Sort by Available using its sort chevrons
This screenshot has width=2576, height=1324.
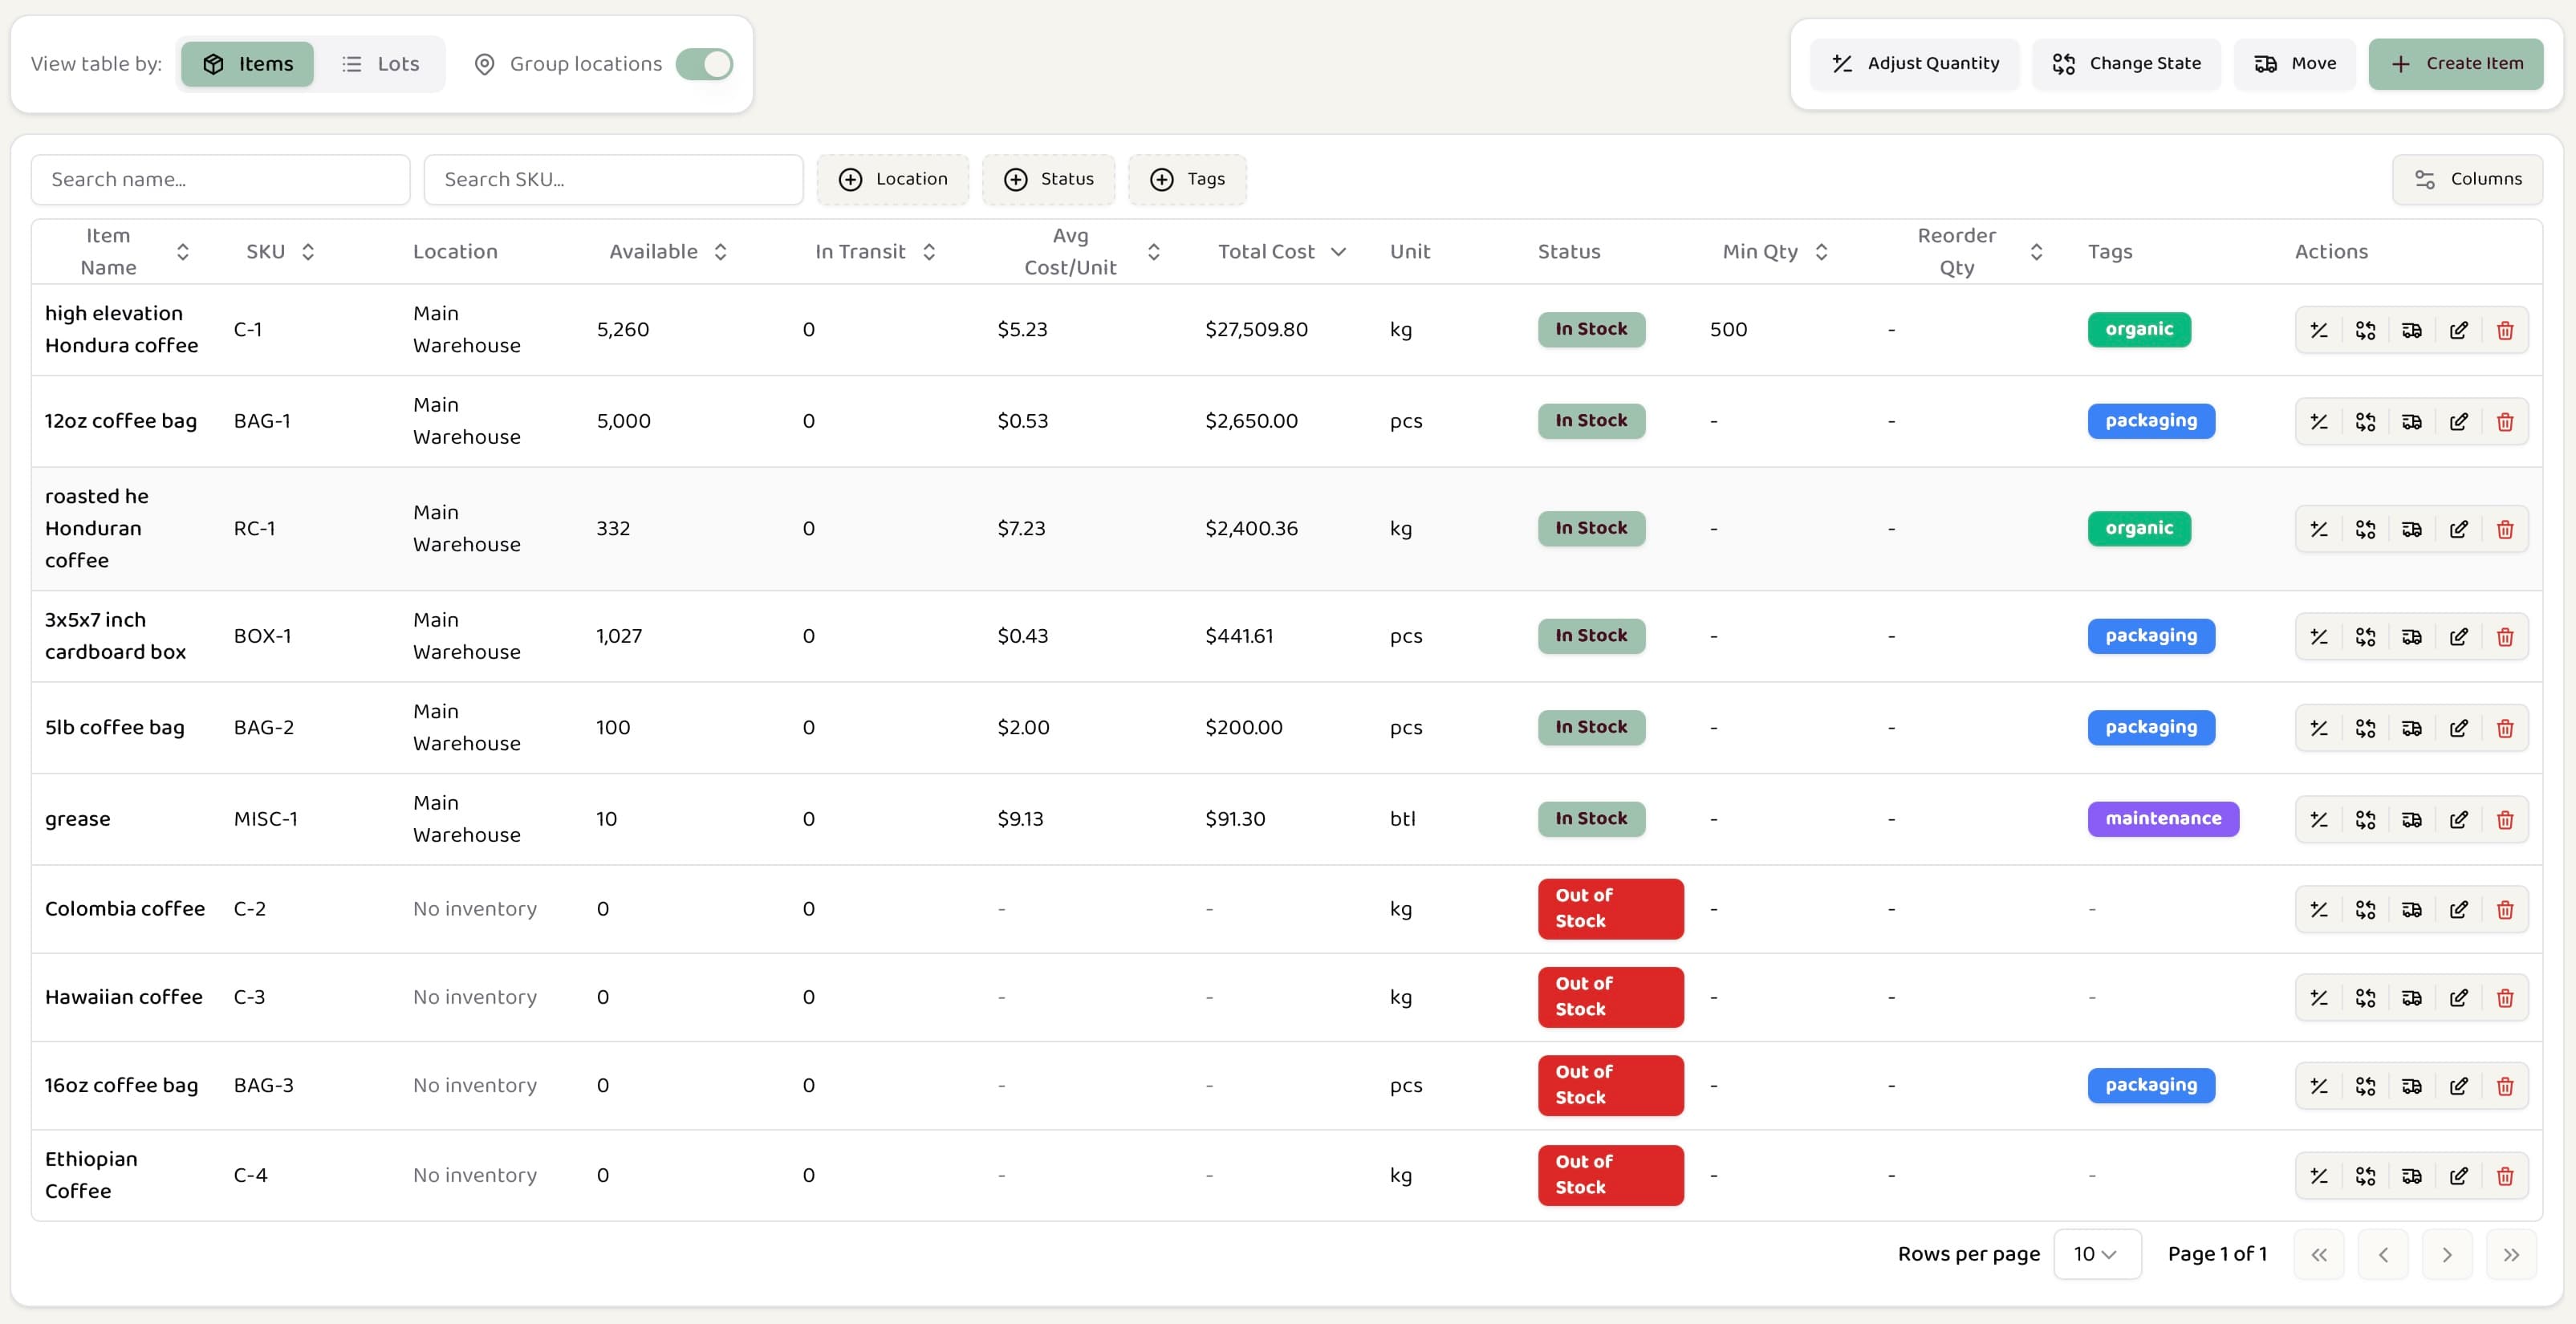click(x=721, y=251)
